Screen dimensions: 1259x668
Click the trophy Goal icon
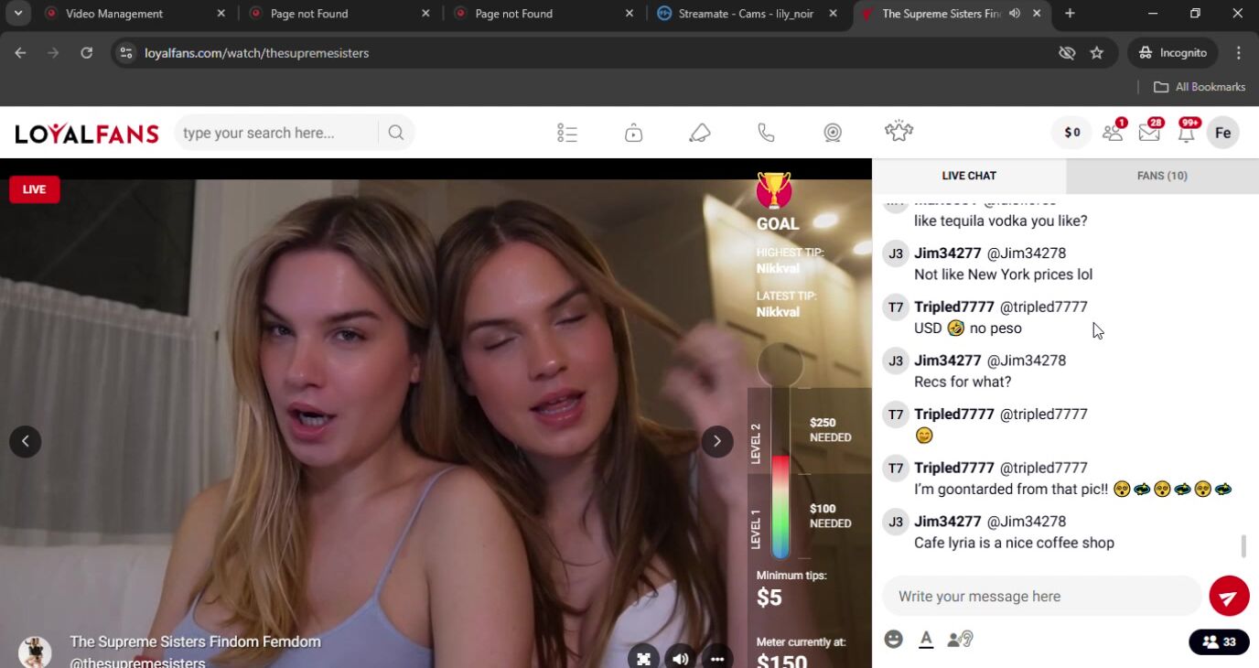click(774, 189)
